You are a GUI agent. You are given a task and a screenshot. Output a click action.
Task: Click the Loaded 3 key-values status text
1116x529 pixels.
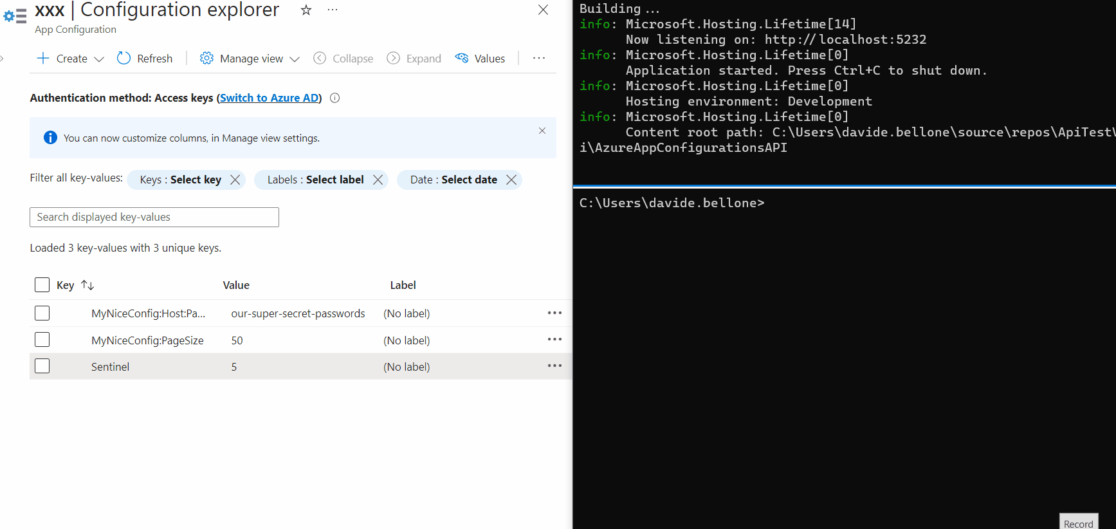125,248
